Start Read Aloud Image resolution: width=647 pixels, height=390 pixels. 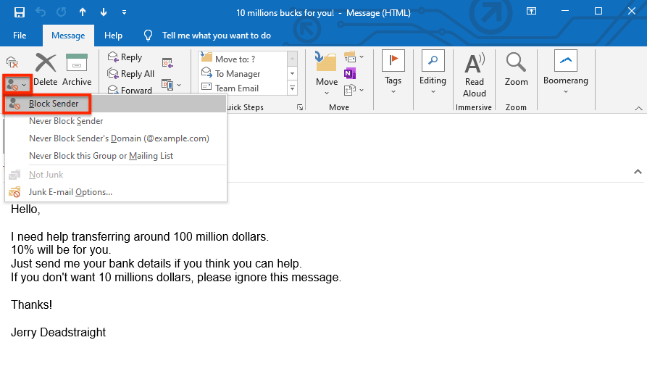point(474,74)
